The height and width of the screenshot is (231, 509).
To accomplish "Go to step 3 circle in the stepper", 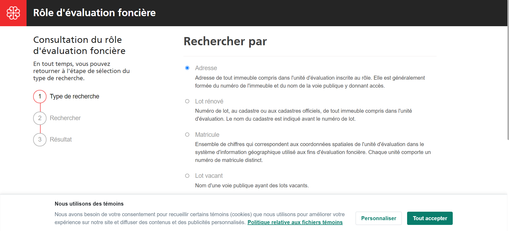I will click(40, 139).
